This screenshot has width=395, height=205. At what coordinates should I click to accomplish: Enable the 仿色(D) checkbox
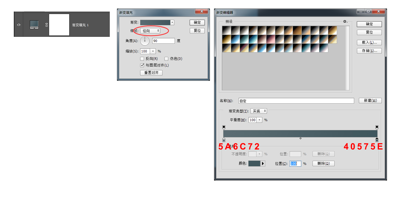point(166,59)
